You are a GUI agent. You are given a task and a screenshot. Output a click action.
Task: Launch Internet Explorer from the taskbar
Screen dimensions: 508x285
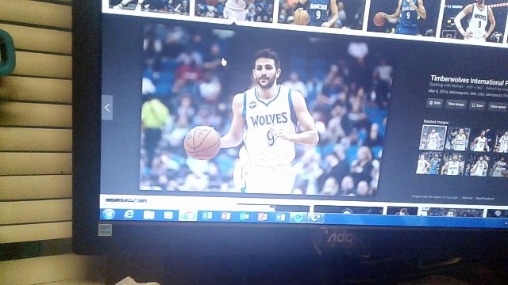pyautogui.click(x=129, y=215)
